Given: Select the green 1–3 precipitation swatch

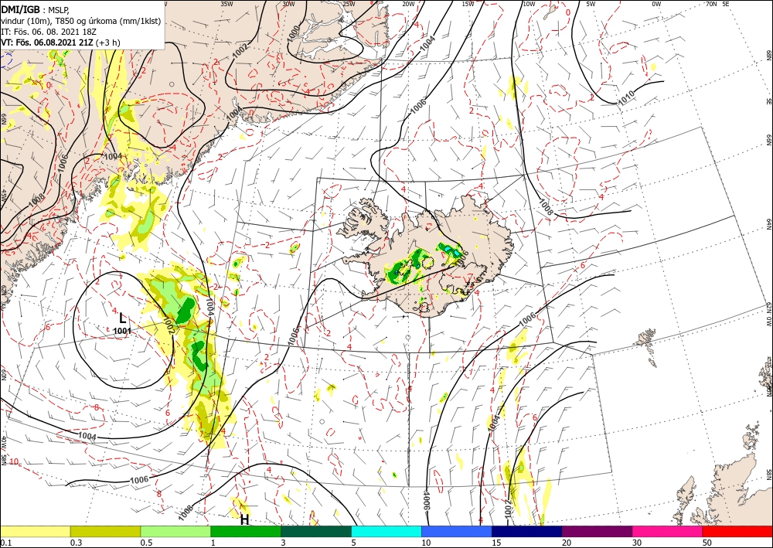Looking at the screenshot, I should [x=246, y=531].
